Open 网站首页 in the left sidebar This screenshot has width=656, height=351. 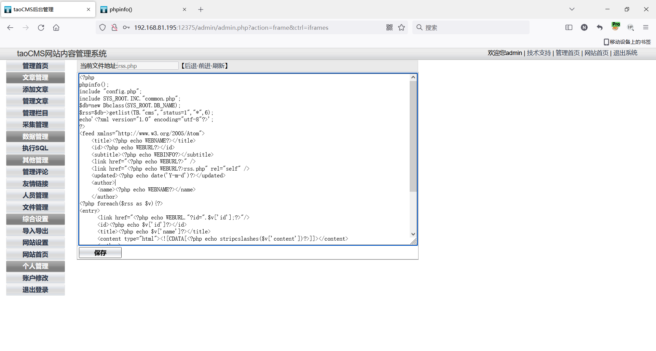pyautogui.click(x=36, y=255)
